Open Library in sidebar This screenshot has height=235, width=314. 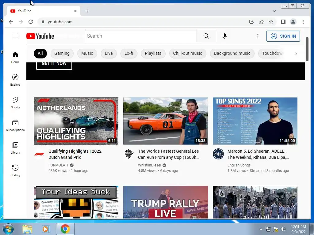click(x=15, y=148)
